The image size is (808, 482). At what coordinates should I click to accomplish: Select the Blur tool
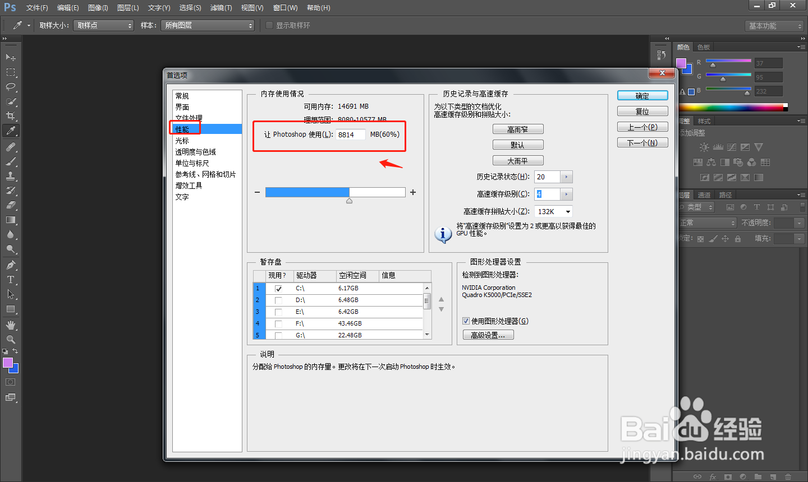click(11, 234)
